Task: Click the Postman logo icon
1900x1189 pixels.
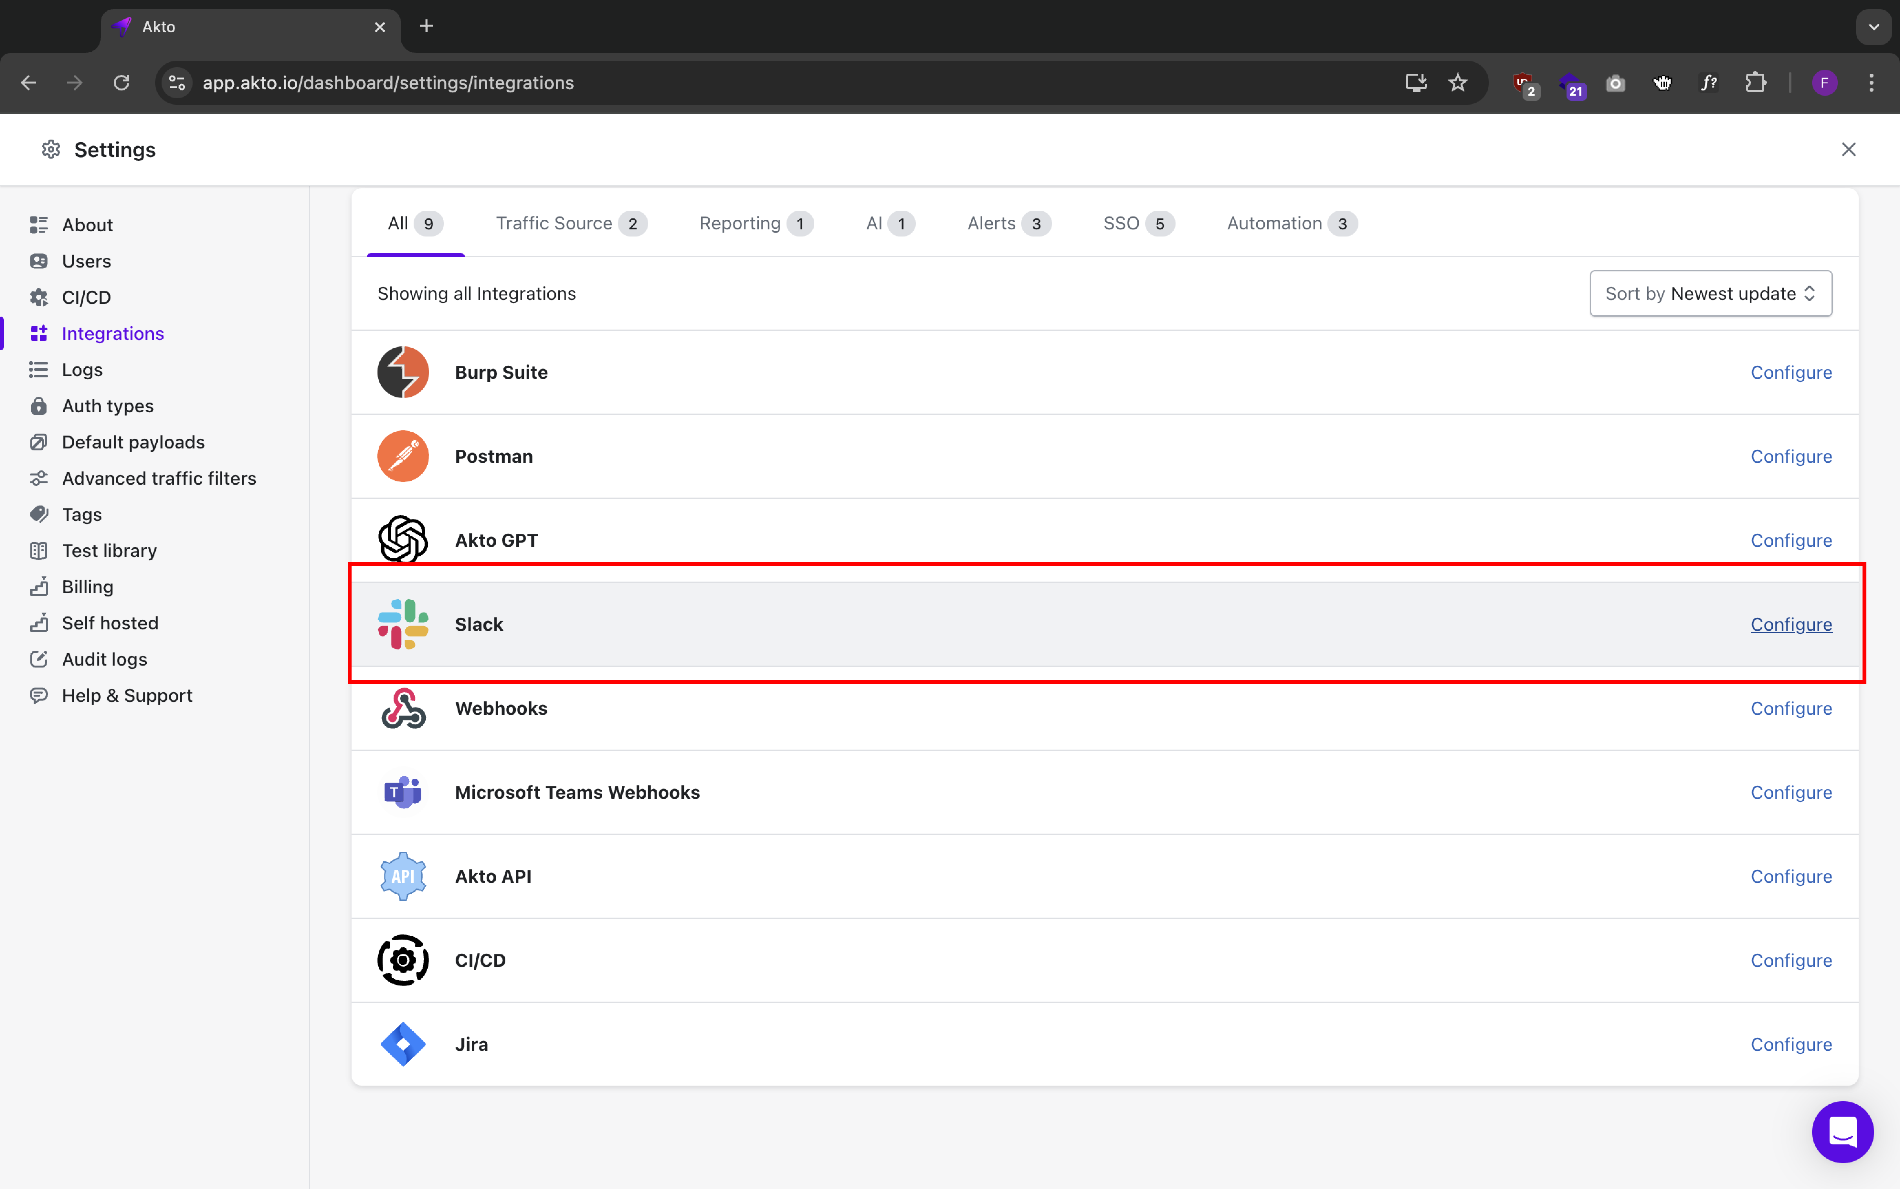Action: click(x=403, y=456)
